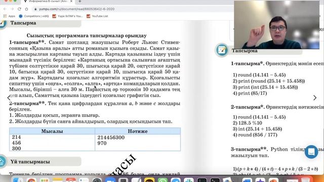Reload the yumpu page
The height and width of the screenshot is (182, 324).
[19, 9]
